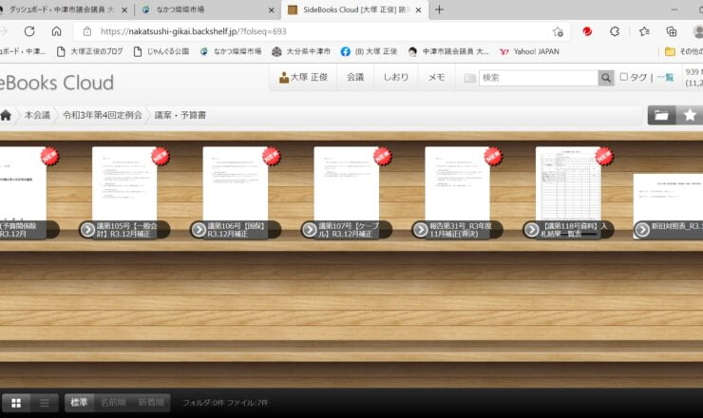Click the search magnifier button

pyautogui.click(x=605, y=78)
